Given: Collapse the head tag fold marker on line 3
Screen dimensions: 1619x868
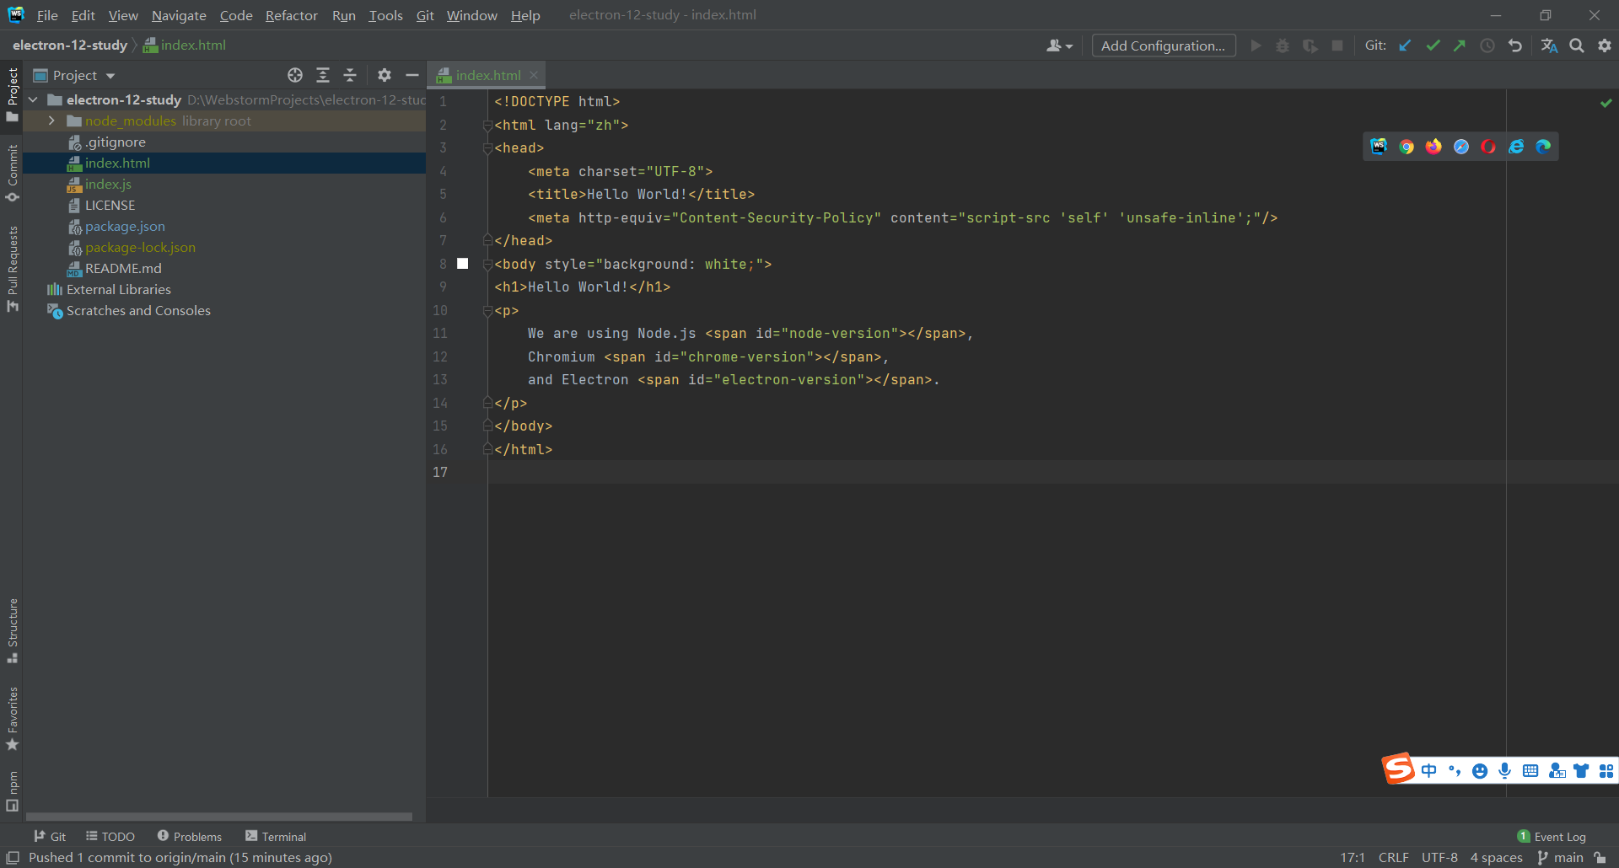Looking at the screenshot, I should tap(487, 148).
